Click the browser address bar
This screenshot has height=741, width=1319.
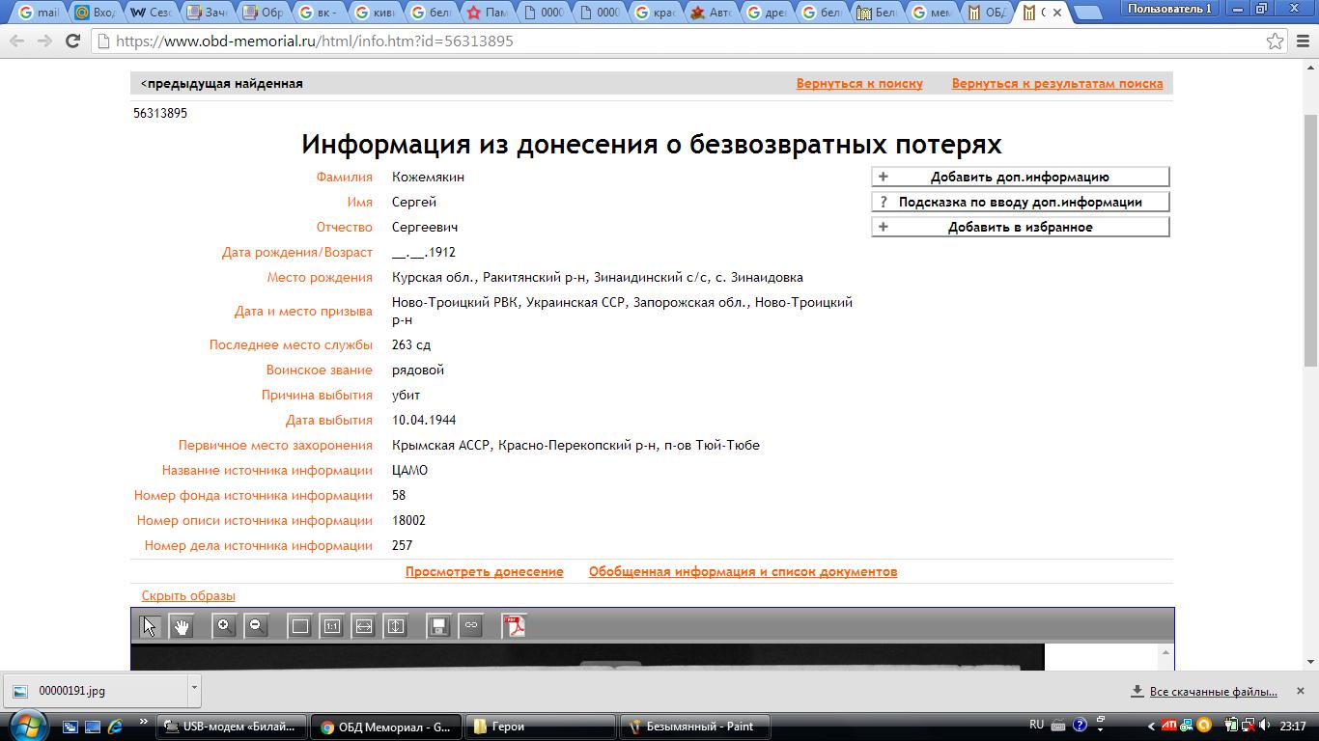pos(676,41)
